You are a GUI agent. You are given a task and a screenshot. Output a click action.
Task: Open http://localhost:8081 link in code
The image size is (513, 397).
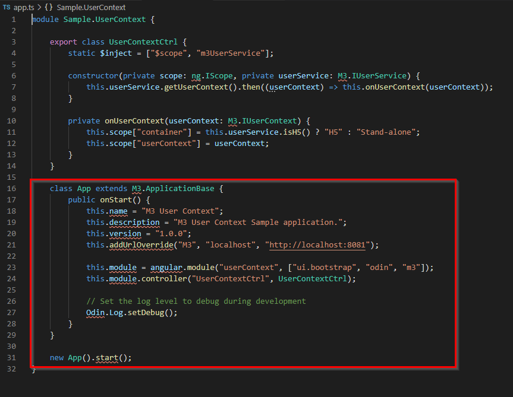pyautogui.click(x=317, y=245)
